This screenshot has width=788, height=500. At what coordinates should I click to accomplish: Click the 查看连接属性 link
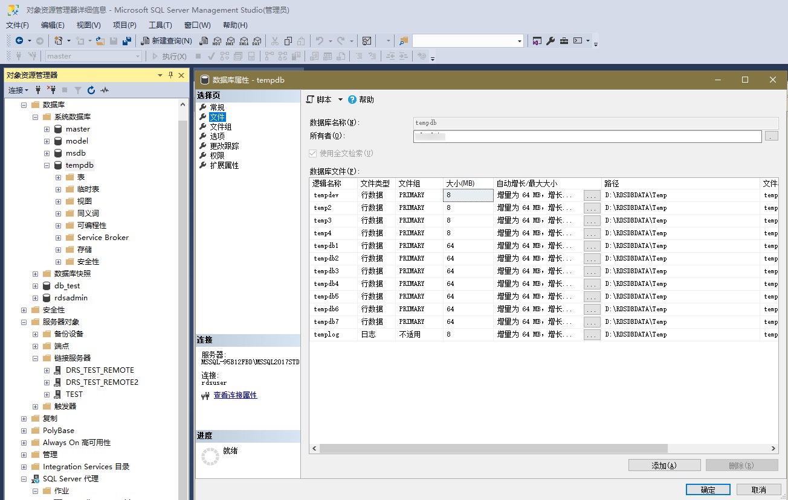point(235,395)
